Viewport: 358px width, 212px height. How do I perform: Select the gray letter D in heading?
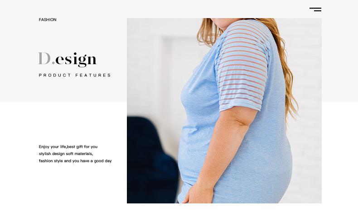[44, 58]
